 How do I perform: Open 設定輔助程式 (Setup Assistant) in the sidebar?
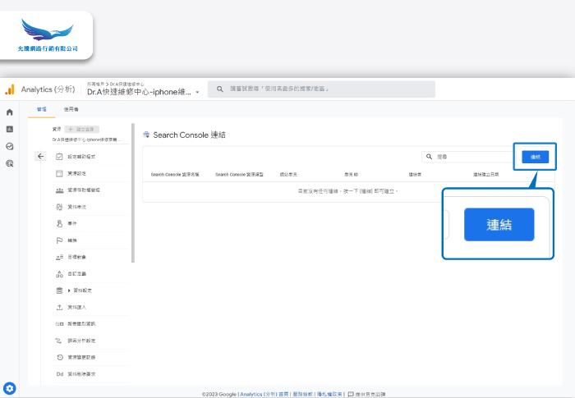coord(82,156)
